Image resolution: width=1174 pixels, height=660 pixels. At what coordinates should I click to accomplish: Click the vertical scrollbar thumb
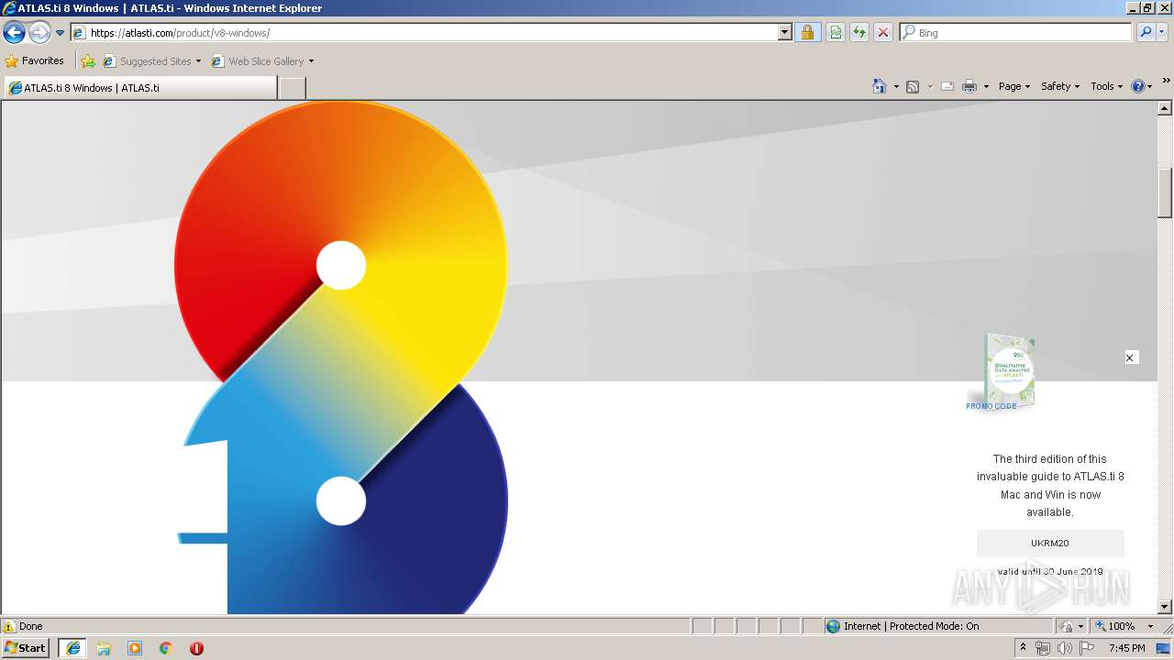click(x=1165, y=192)
